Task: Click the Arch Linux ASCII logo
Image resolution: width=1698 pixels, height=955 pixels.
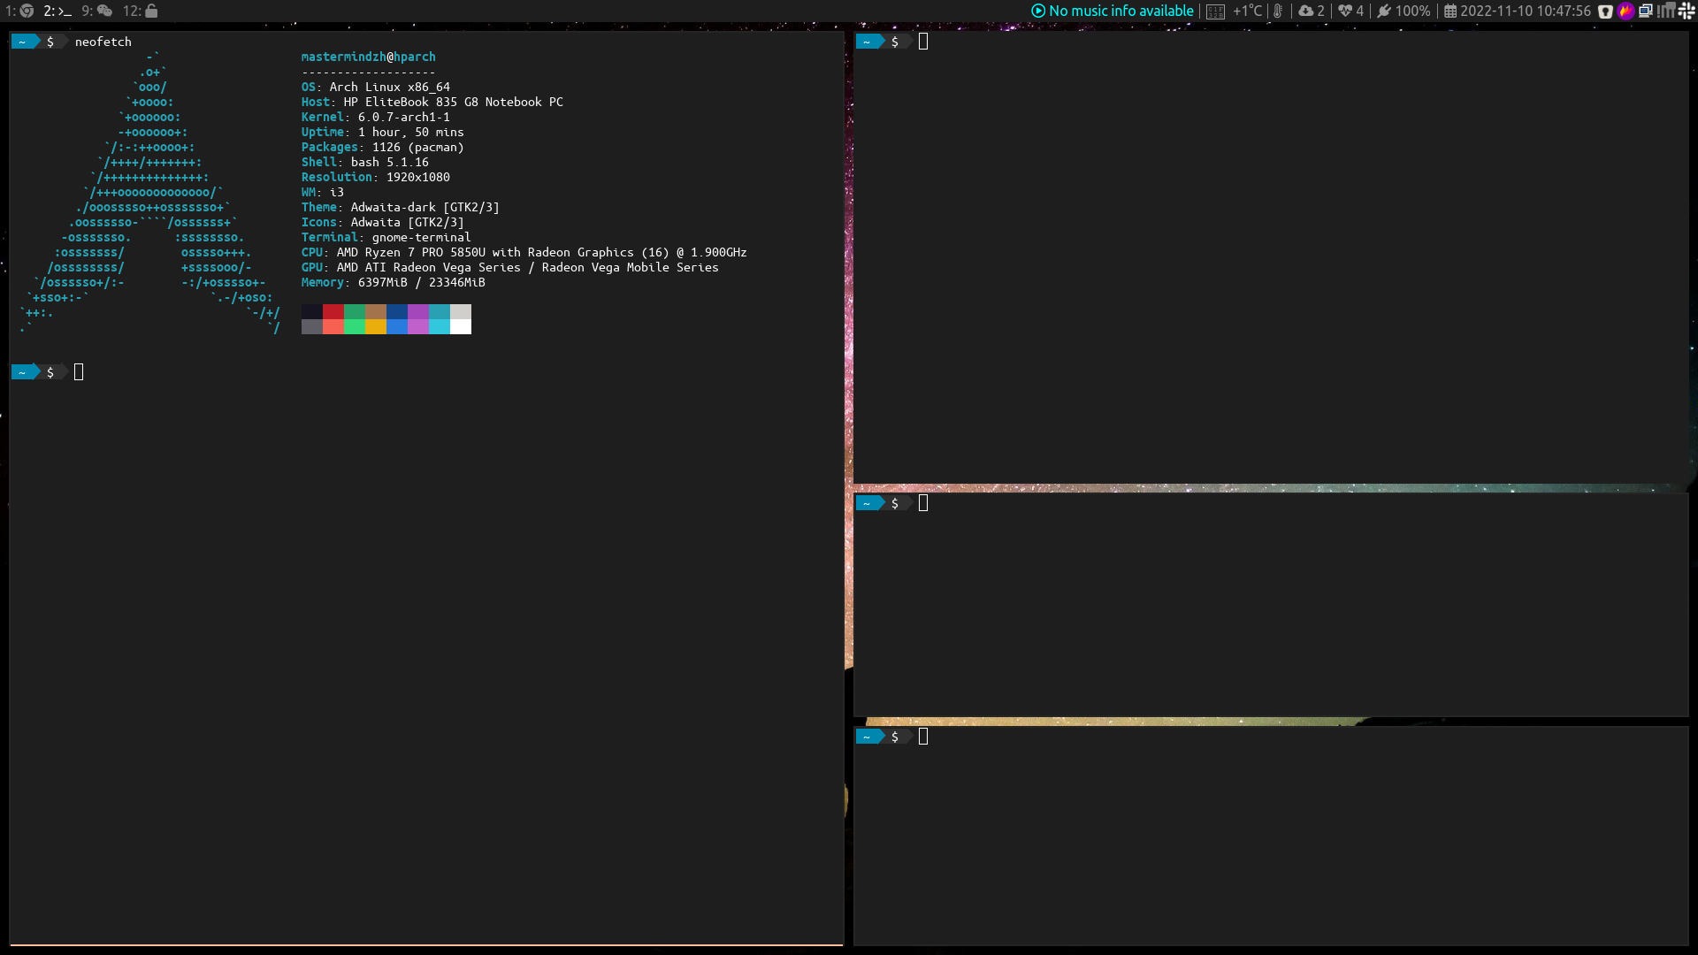Action: point(150,192)
